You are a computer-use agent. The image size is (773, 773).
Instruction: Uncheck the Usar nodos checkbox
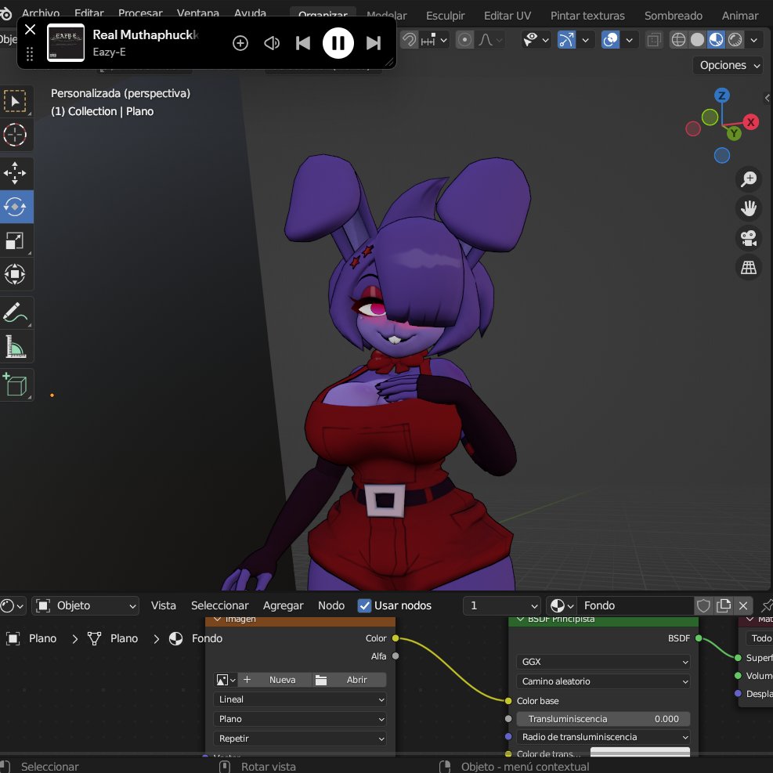[364, 605]
